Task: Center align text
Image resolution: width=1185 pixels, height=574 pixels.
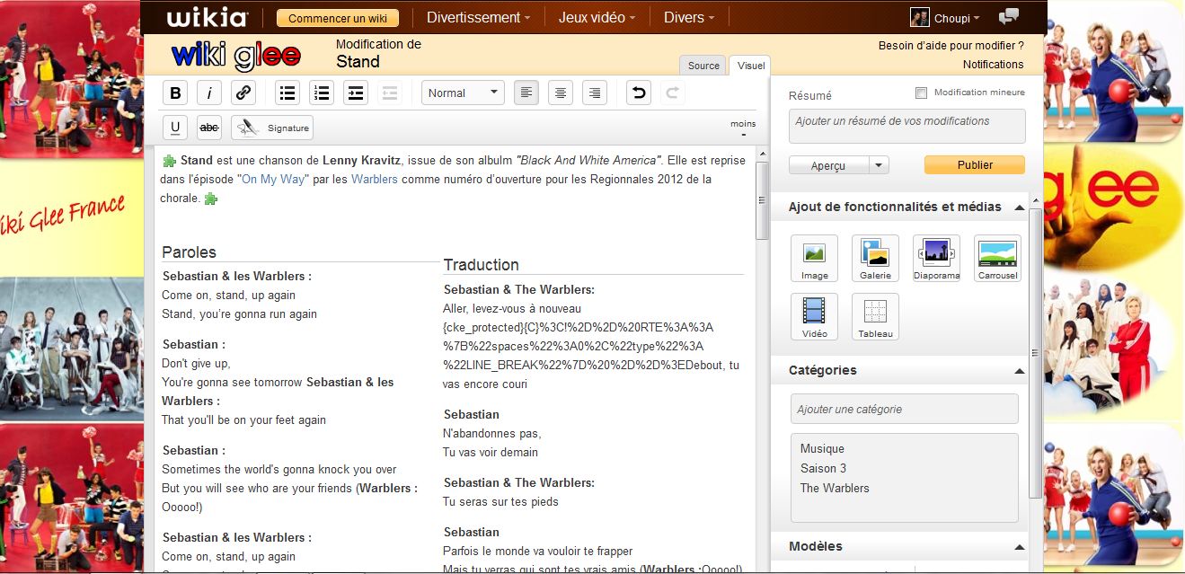Action: pyautogui.click(x=561, y=93)
